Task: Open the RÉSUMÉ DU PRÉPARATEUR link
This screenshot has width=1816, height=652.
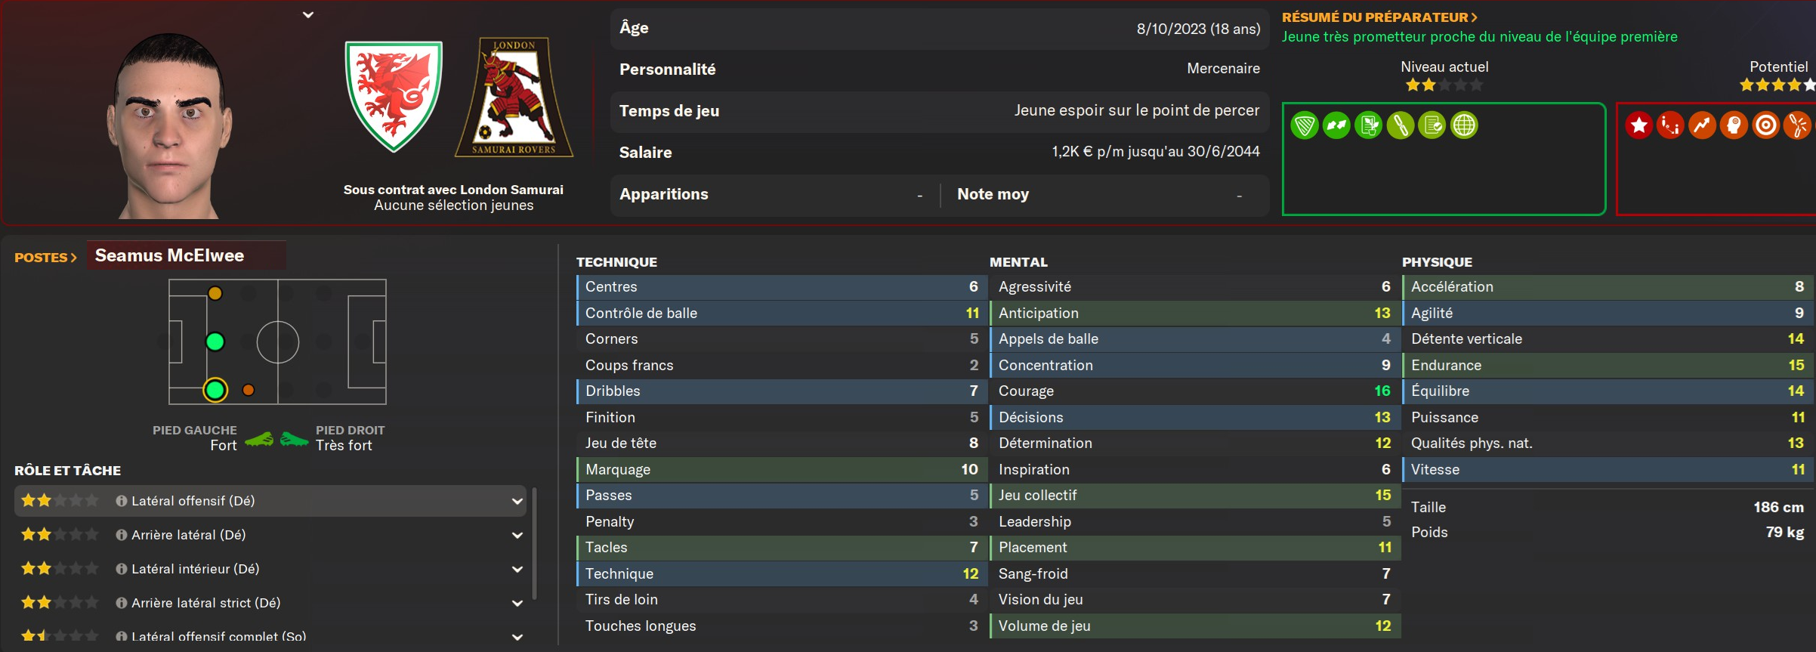Action: coord(1379,17)
